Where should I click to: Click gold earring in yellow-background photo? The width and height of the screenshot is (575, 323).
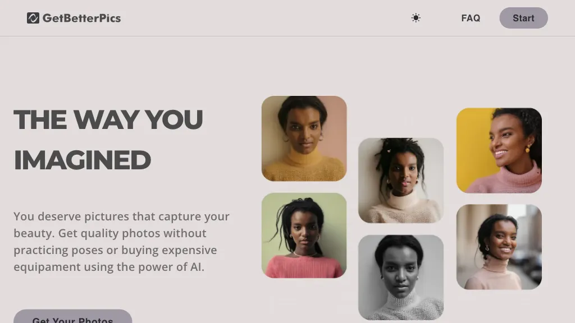528,148
